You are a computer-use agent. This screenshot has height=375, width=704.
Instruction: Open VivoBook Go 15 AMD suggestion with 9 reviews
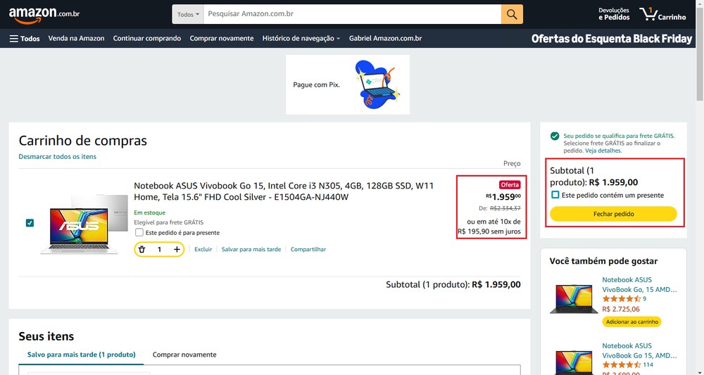pos(639,285)
